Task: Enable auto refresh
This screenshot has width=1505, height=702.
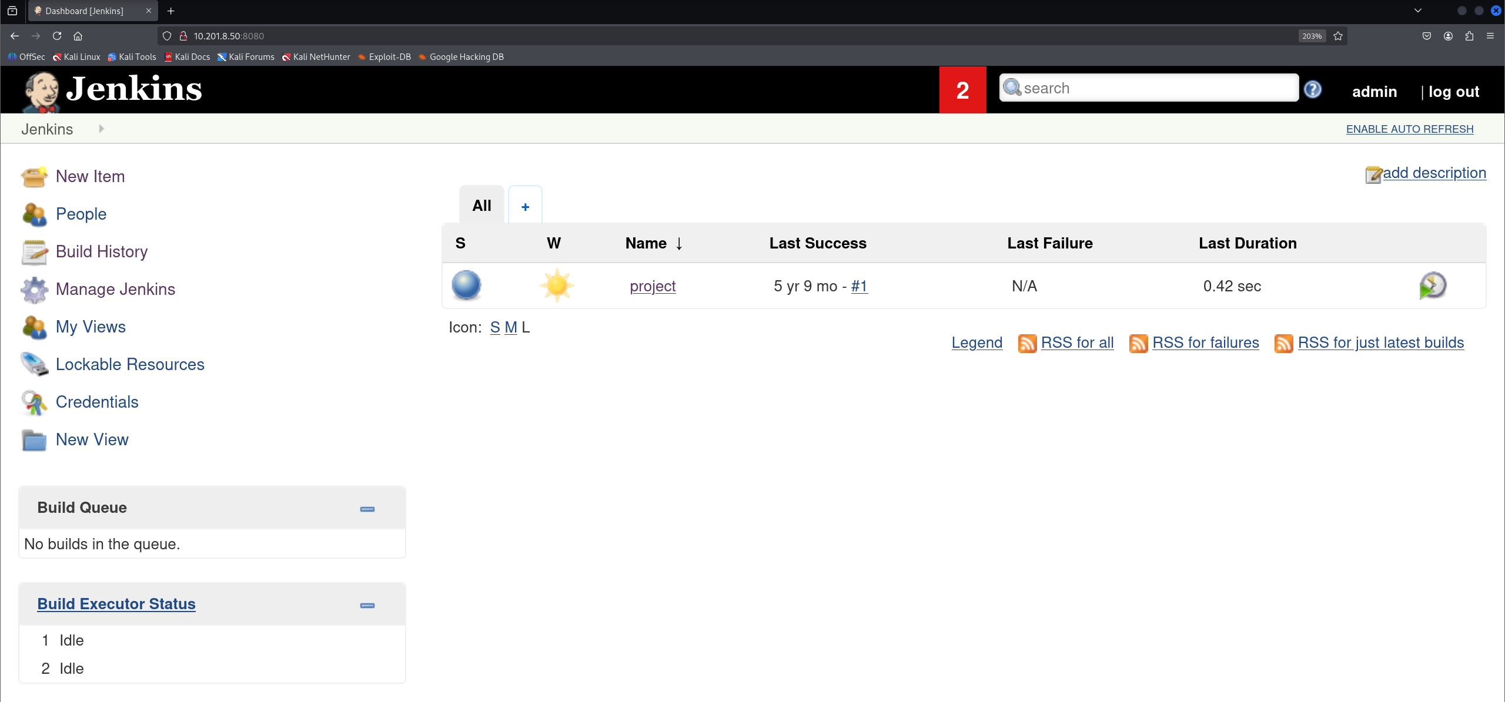Action: coord(1409,129)
